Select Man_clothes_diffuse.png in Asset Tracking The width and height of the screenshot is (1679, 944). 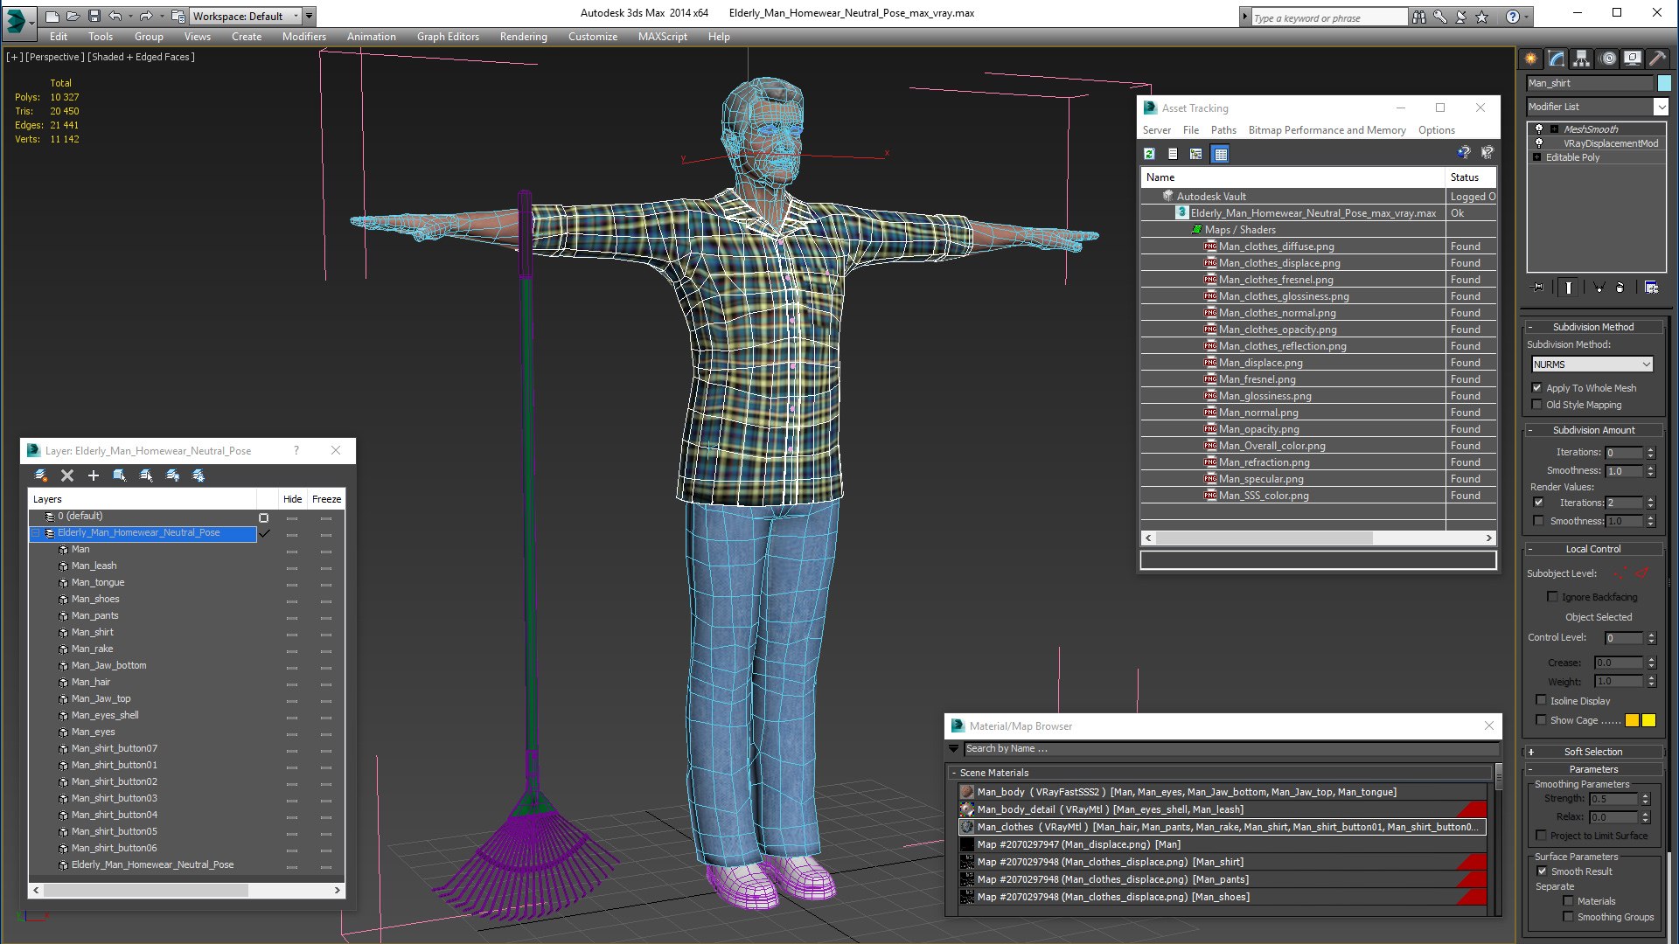point(1276,246)
